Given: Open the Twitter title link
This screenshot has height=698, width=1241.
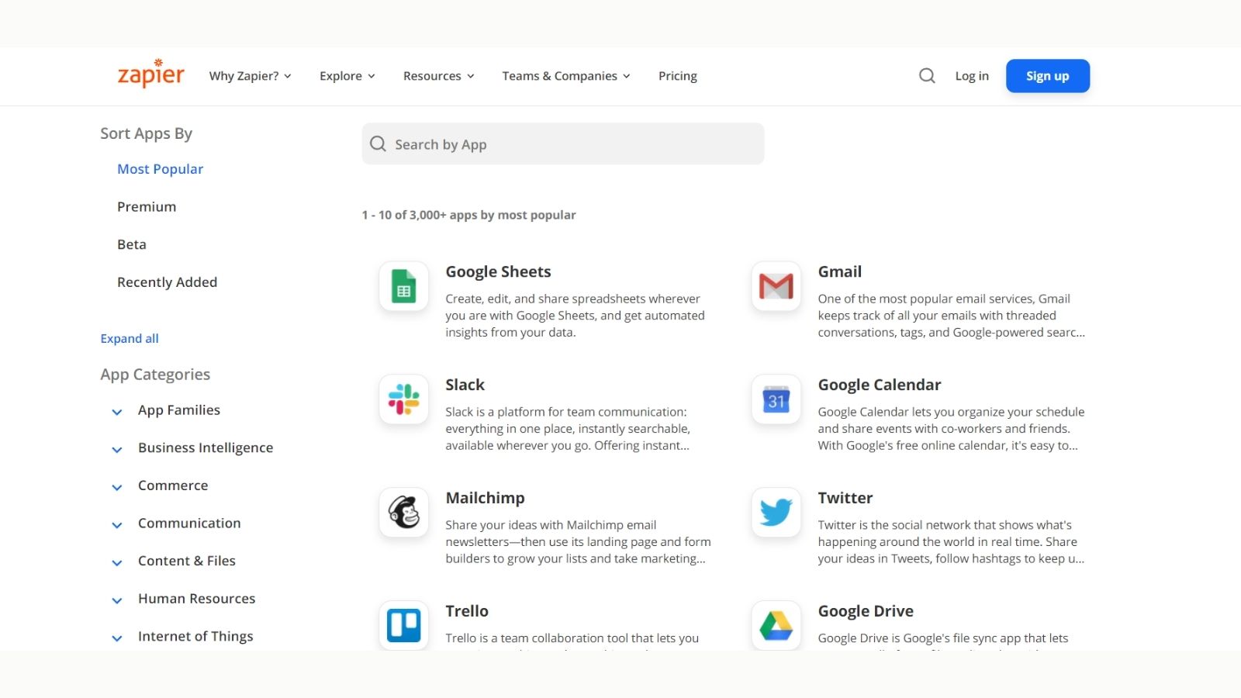Looking at the screenshot, I should click(845, 498).
